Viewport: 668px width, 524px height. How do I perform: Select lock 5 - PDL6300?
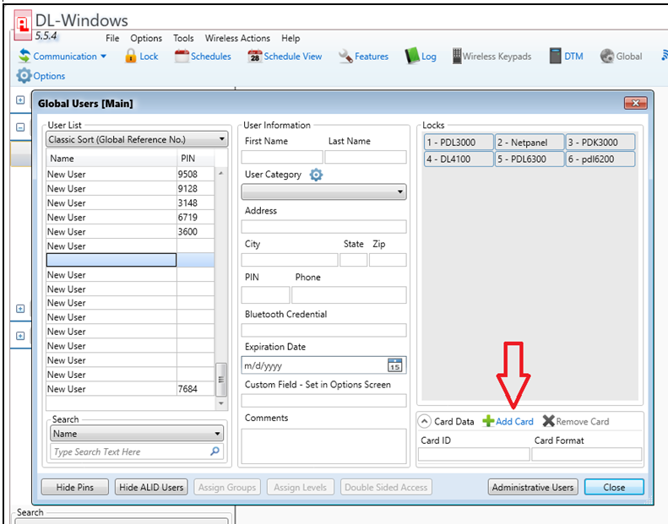(530, 159)
